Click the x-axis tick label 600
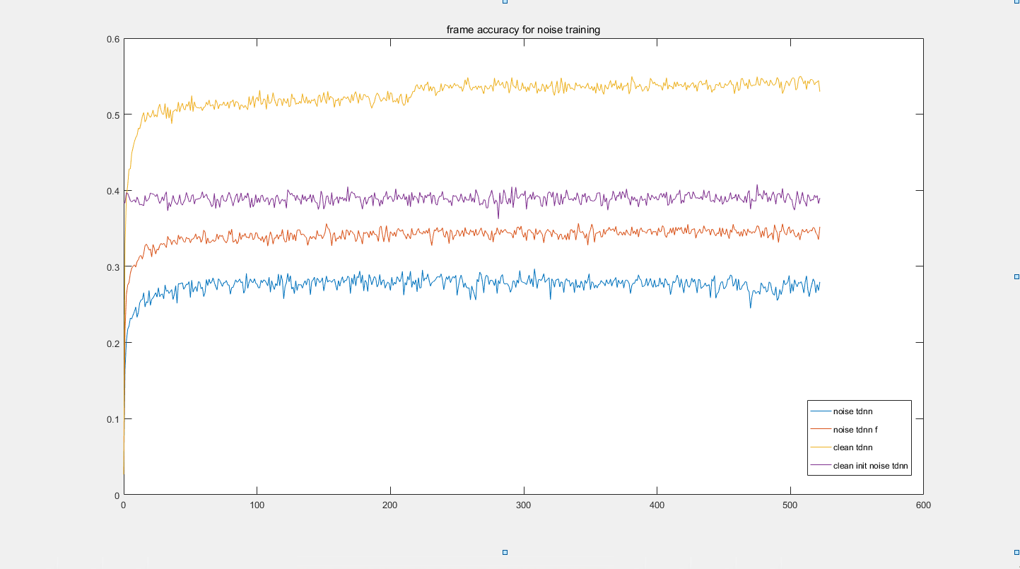1020x569 pixels. tap(923, 505)
